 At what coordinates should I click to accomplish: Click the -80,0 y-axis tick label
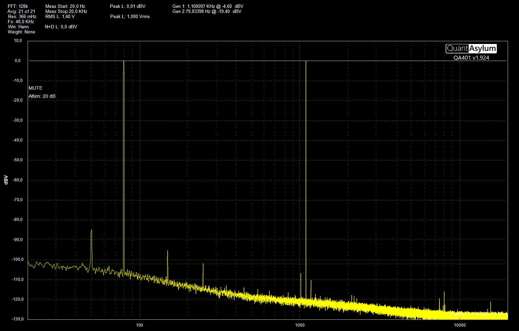(x=18, y=220)
